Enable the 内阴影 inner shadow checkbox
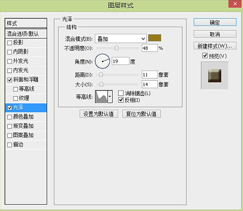Viewport: 243px width, 211px height. click(x=9, y=52)
